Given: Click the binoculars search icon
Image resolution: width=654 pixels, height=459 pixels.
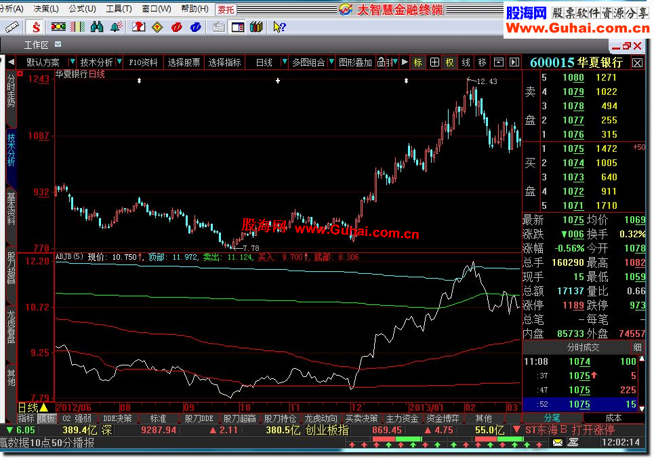Looking at the screenshot, I should [97, 27].
